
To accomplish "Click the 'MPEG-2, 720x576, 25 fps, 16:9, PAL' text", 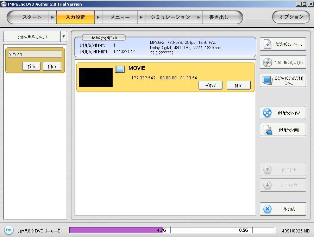I will coord(183,42).
